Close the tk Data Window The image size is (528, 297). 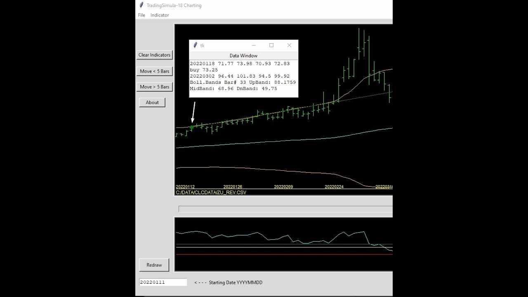(289, 45)
